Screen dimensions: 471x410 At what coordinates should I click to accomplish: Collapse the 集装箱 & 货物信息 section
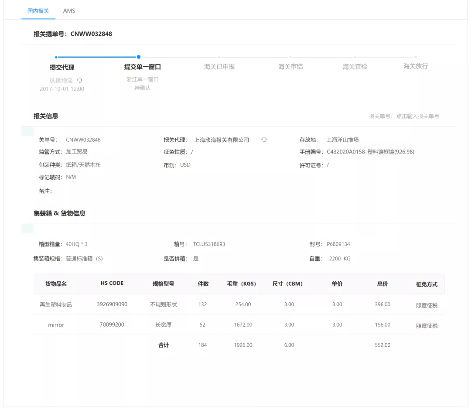[59, 213]
